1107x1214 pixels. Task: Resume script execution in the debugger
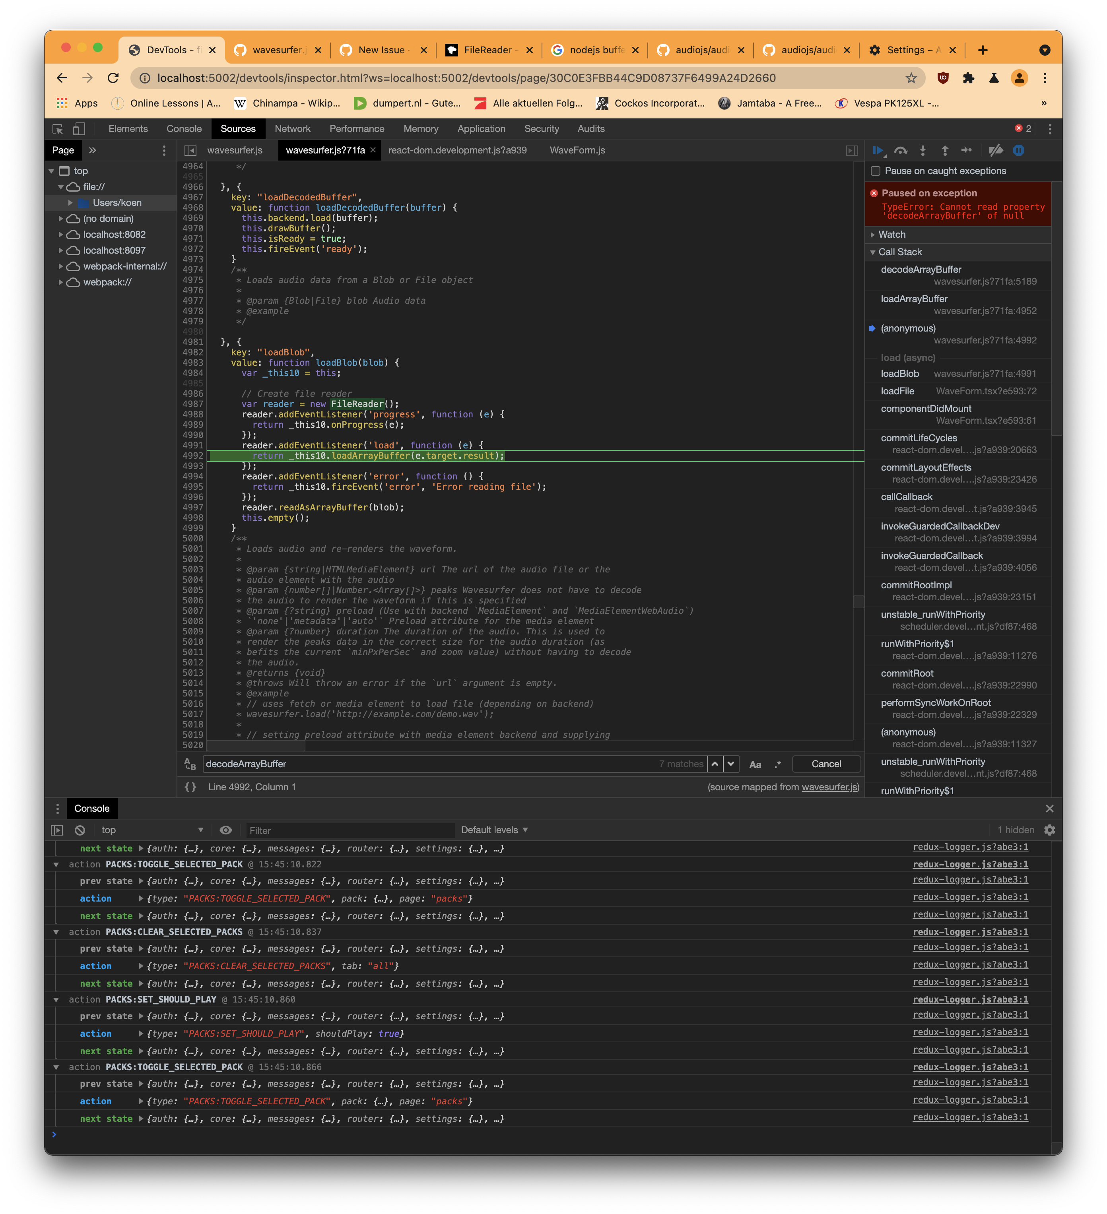coord(878,151)
